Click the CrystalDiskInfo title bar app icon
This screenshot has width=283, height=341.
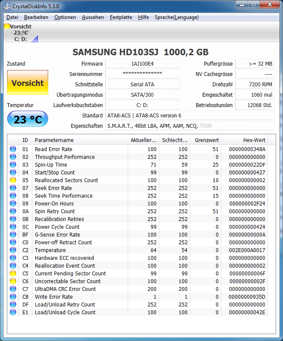click(x=7, y=6)
